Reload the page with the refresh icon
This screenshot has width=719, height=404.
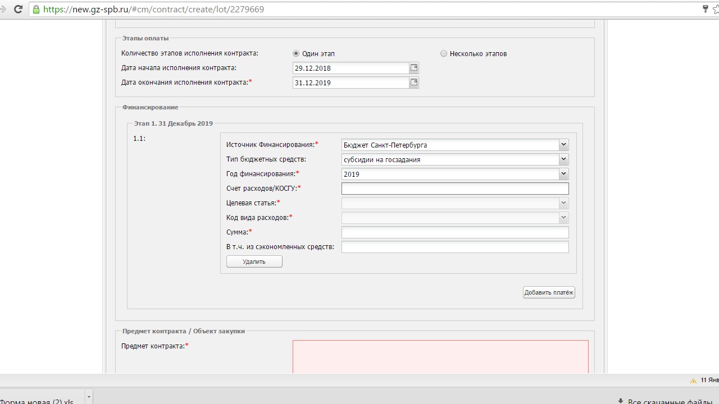click(x=18, y=9)
